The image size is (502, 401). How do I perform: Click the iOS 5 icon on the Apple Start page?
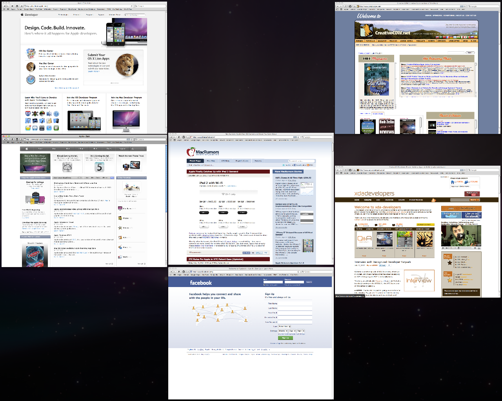tap(99, 167)
